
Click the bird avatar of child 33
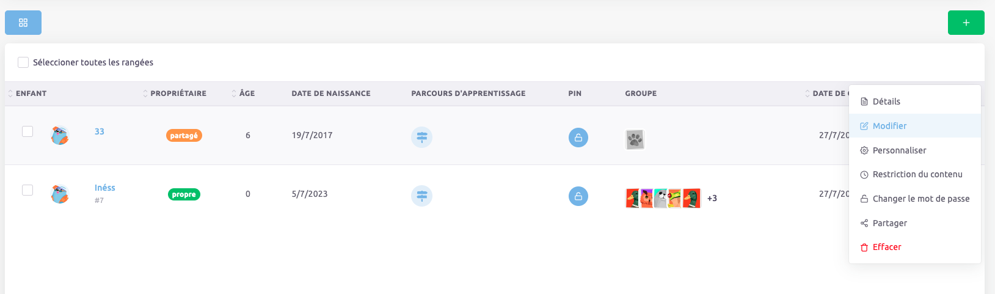[60, 135]
